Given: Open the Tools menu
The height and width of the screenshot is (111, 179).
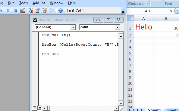Looking at the screenshot, I should (x=24, y=3).
